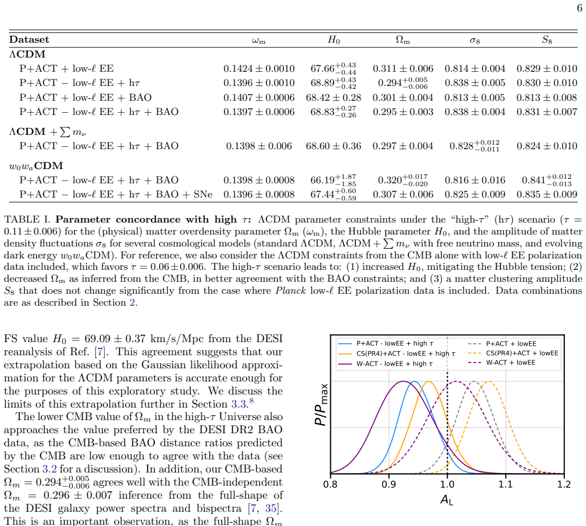Click the 'TABLE I.' caption label
This screenshot has height=526, width=586.
pos(27,219)
